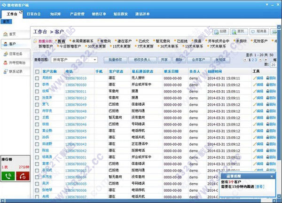Image resolution: width=282 pixels, height=203 pixels.
Task: Check the row with phone 13856780042
Action: 37,151
